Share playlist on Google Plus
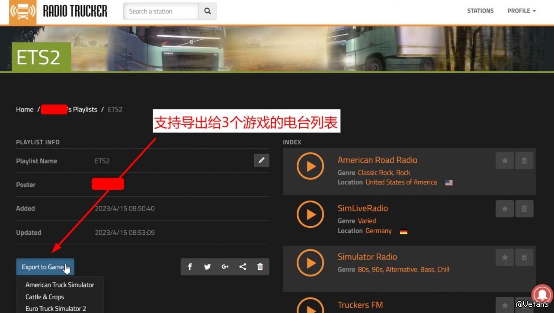 pyautogui.click(x=225, y=267)
